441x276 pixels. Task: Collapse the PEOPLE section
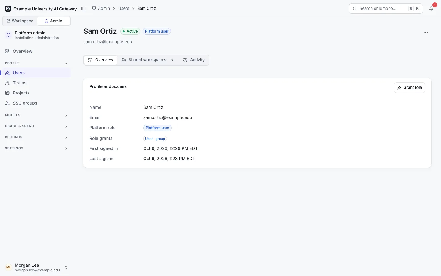pos(36,63)
